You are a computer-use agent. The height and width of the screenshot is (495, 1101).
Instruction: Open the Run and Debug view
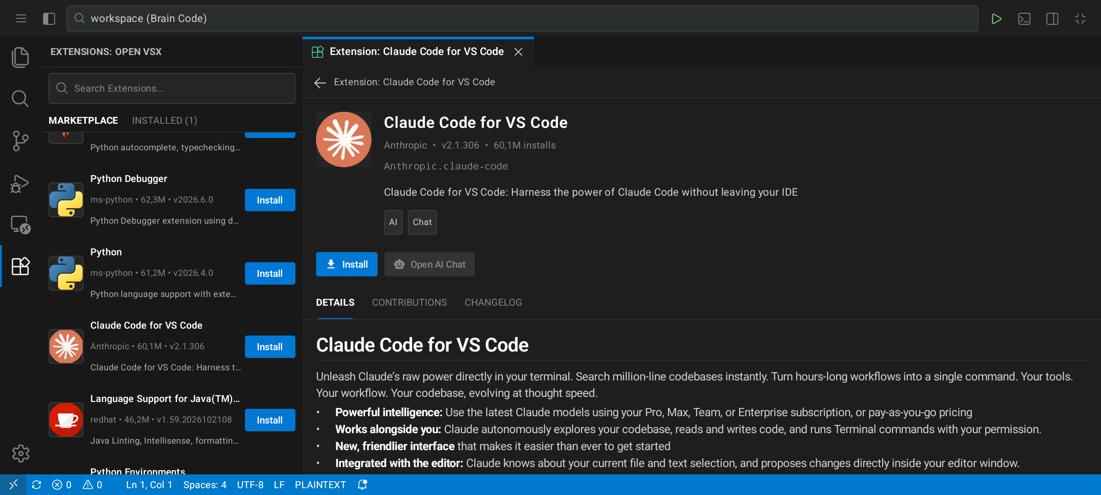point(20,183)
